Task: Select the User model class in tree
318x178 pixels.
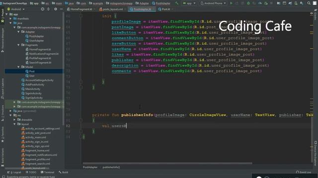Action: 31,76
